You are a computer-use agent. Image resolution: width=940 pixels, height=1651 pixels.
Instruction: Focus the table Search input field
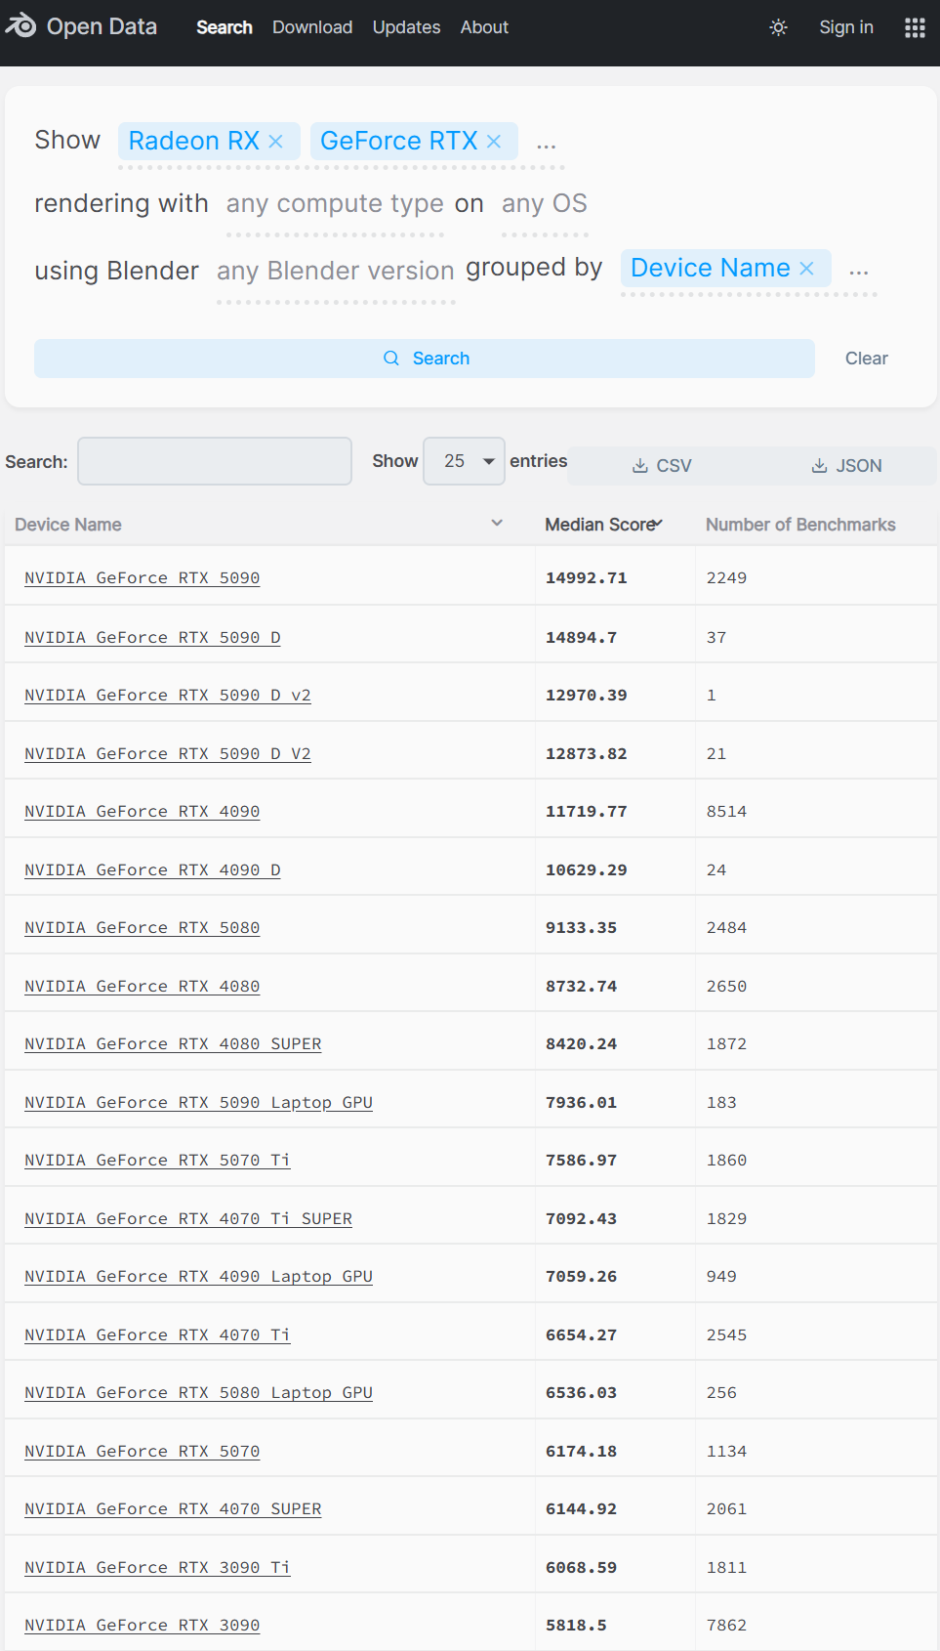215,461
